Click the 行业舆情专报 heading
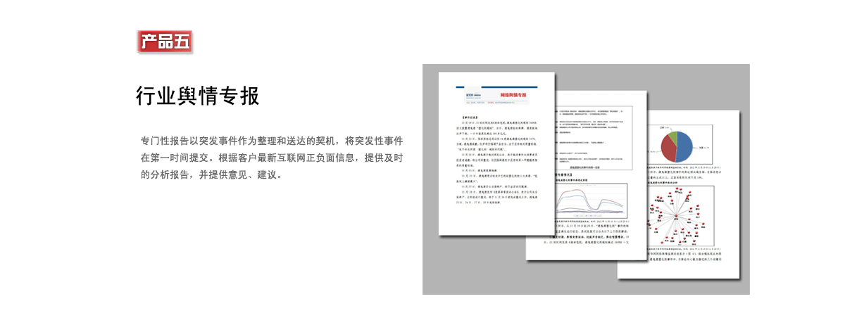 pos(198,96)
